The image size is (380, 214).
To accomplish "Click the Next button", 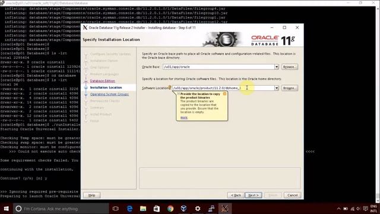I will click(x=254, y=195).
